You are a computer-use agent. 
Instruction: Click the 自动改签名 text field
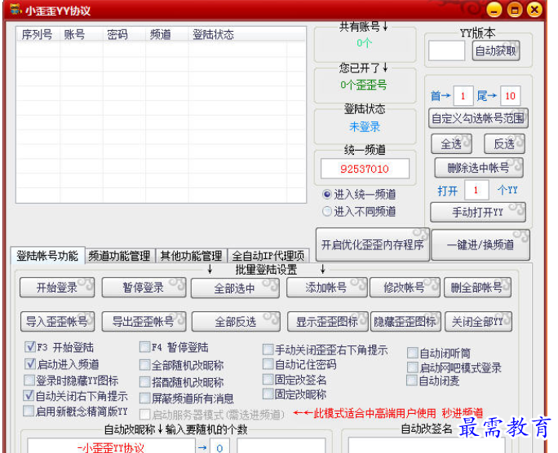click(x=427, y=446)
